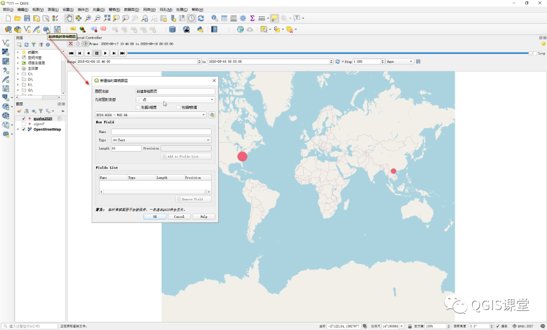
Task: Click the New Project icon
Action: point(8,18)
